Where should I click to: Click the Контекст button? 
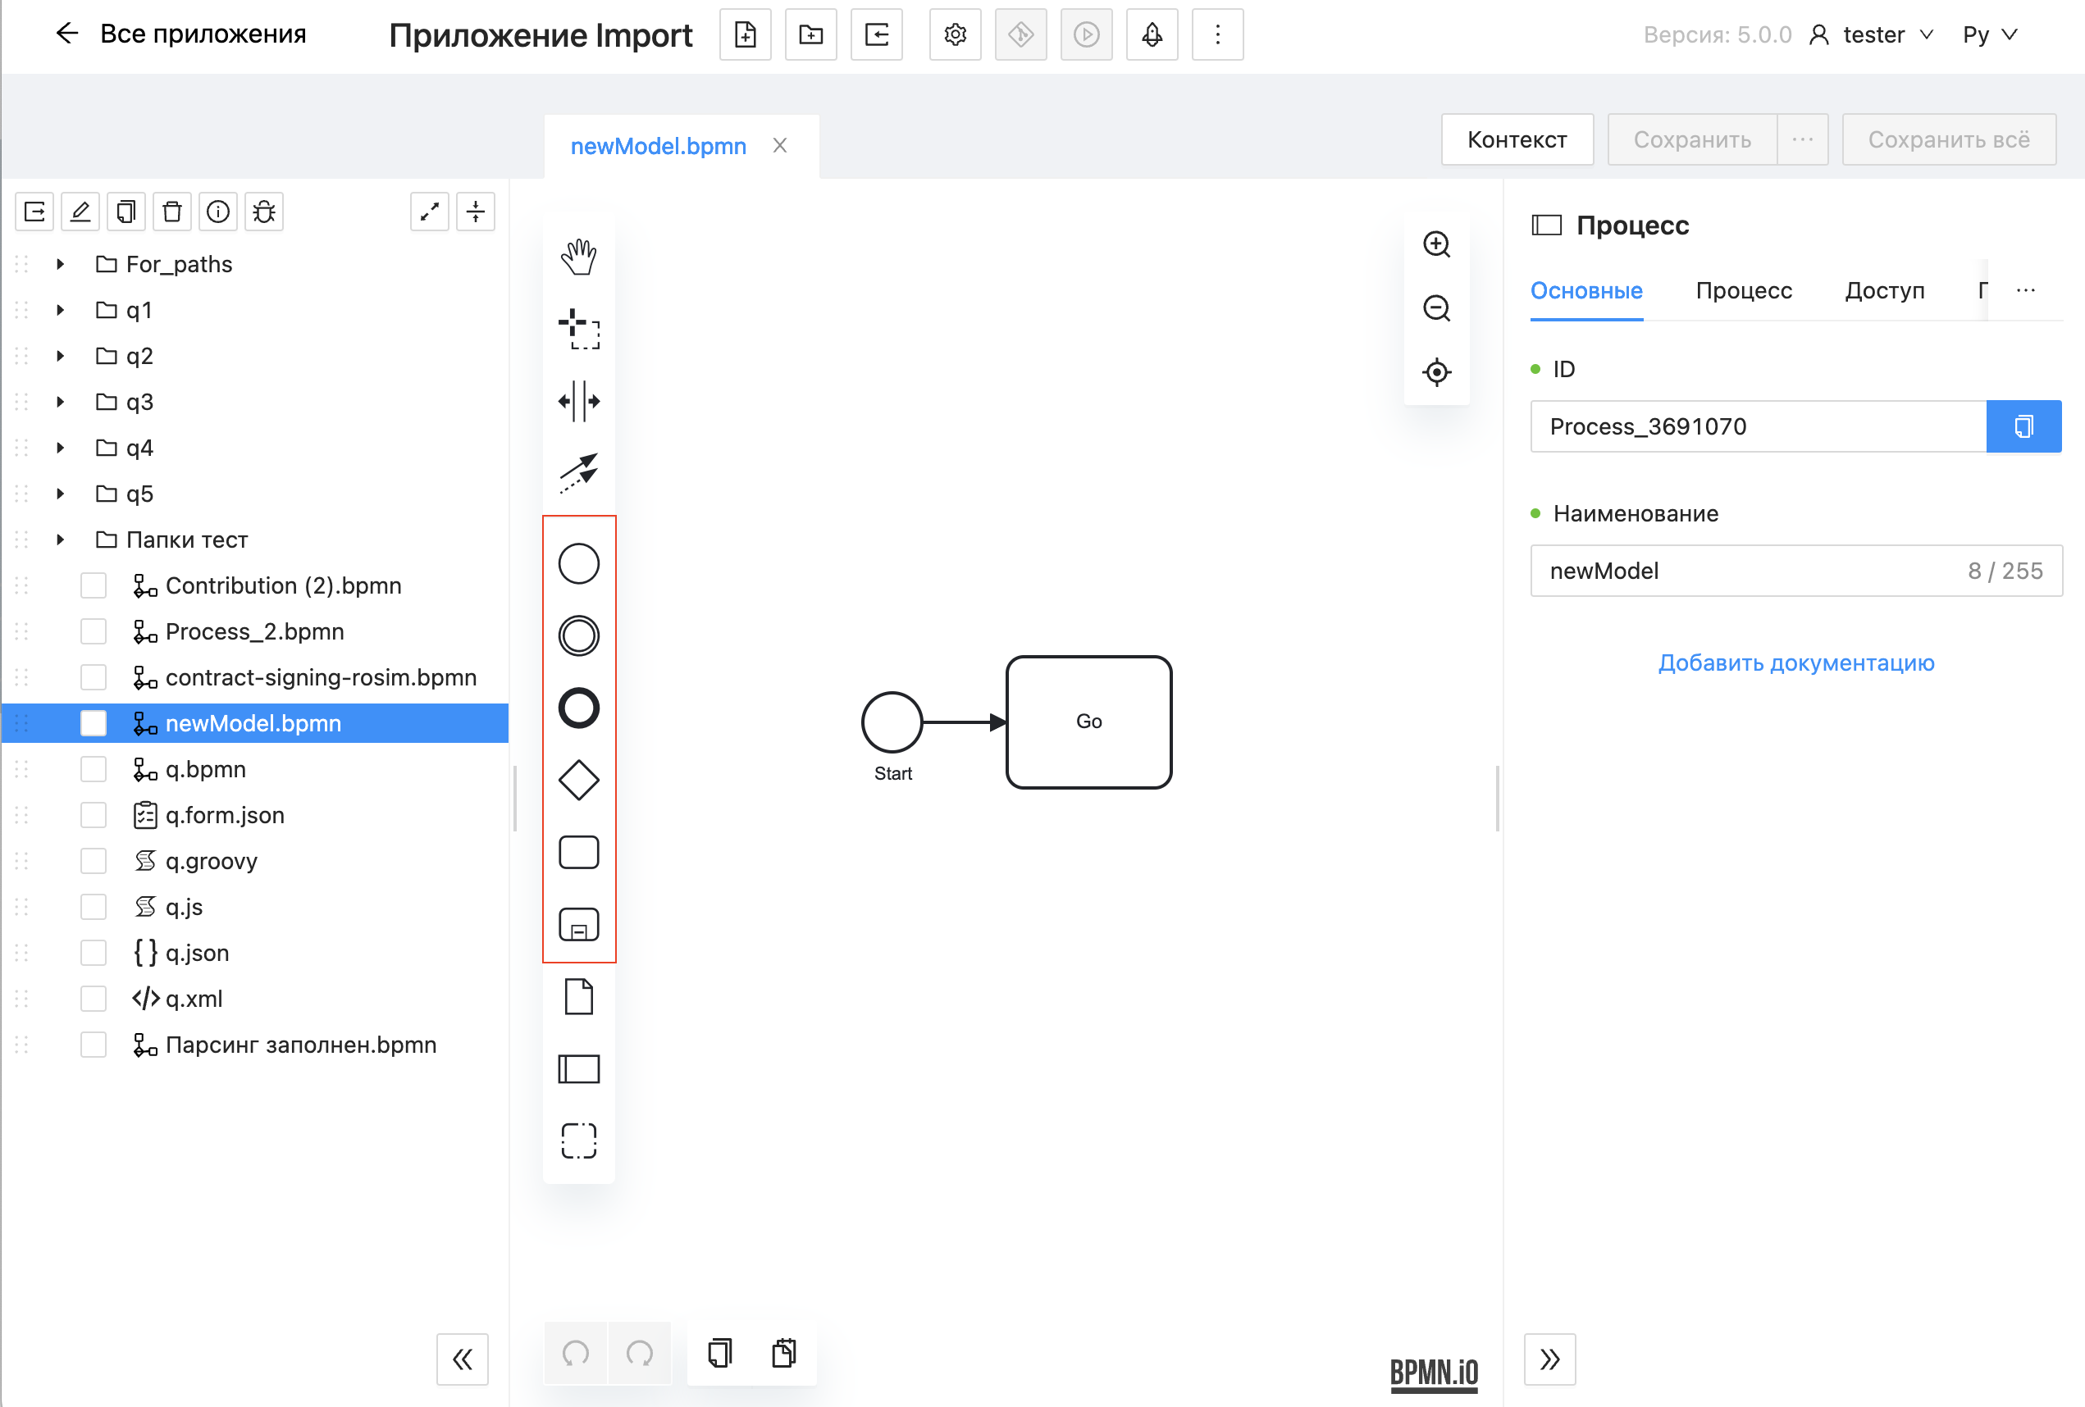click(1517, 140)
